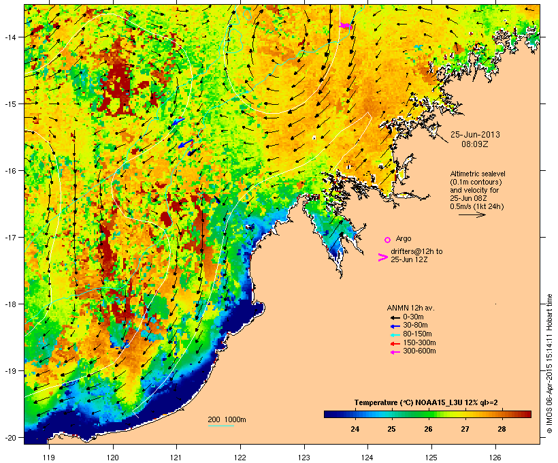558x463 pixels.
Task: Click the black 0-30m legend arrow
Action: click(395, 317)
